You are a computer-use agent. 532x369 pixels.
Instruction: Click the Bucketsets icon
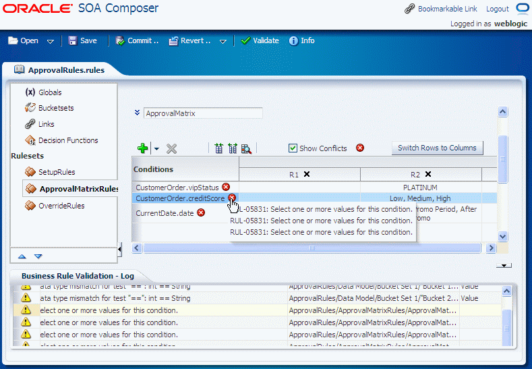coord(30,108)
